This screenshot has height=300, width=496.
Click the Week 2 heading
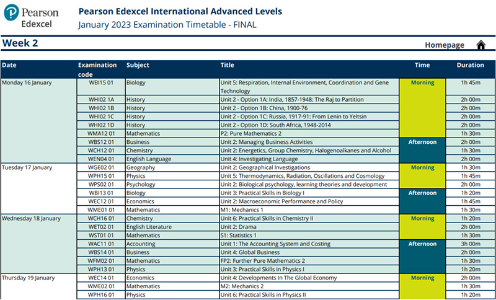click(x=20, y=43)
